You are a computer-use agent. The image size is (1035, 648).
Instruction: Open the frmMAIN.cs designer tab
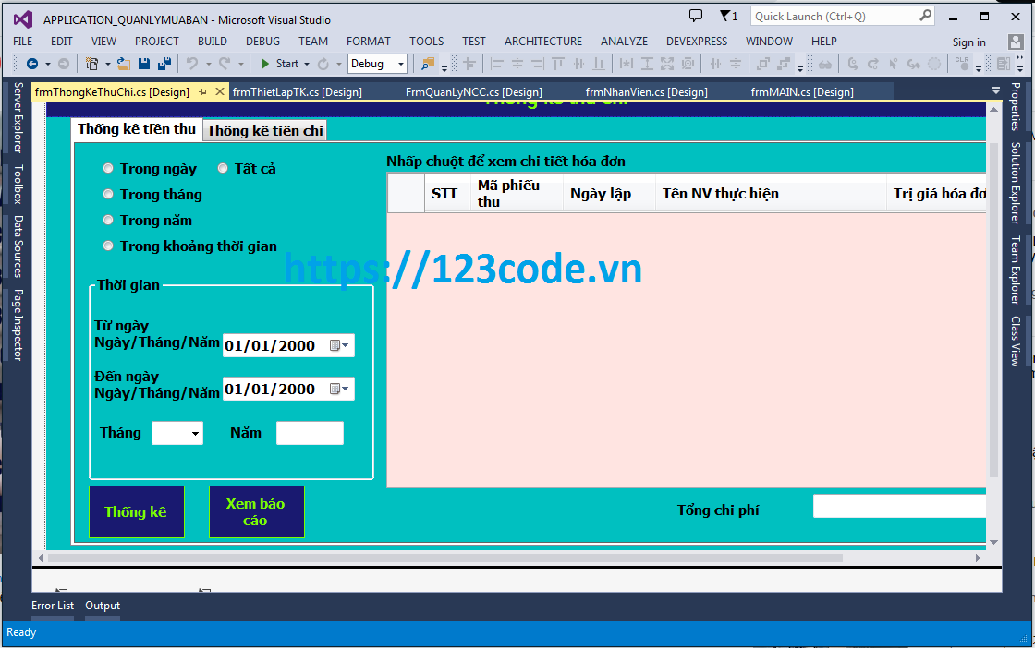click(800, 91)
